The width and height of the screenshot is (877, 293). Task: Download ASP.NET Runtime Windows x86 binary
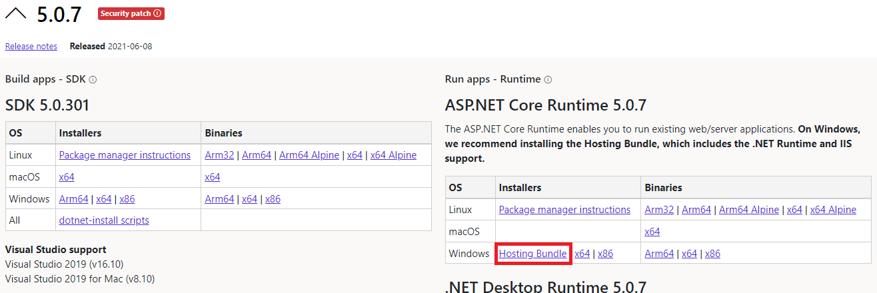point(713,254)
